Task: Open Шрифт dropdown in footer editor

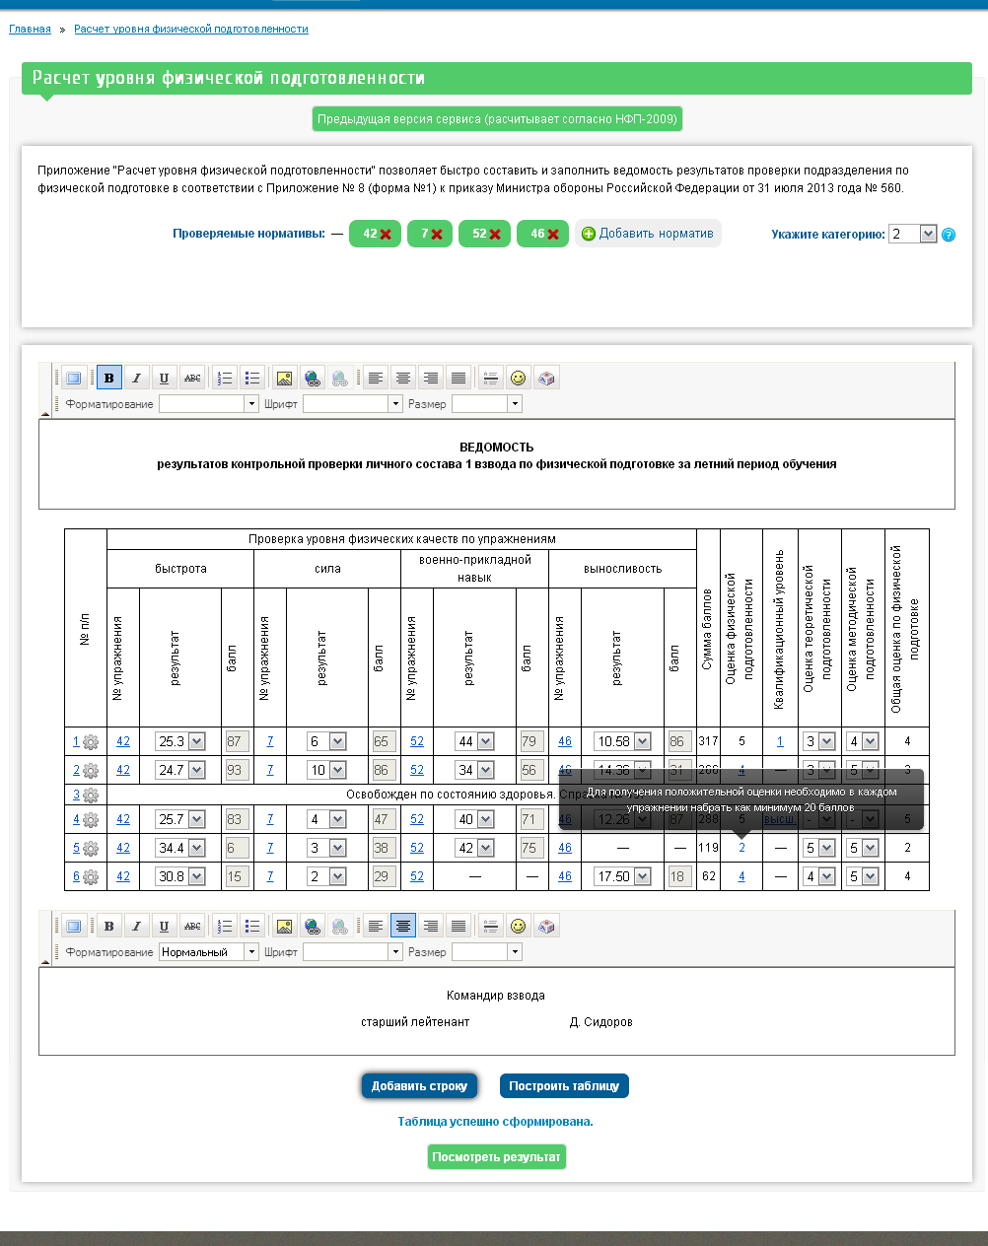Action: coord(353,952)
